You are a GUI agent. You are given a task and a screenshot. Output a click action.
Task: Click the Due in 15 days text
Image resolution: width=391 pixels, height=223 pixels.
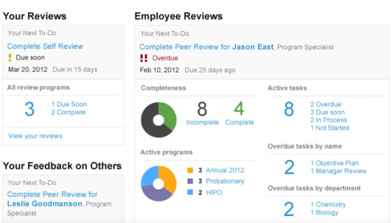[x=75, y=69]
